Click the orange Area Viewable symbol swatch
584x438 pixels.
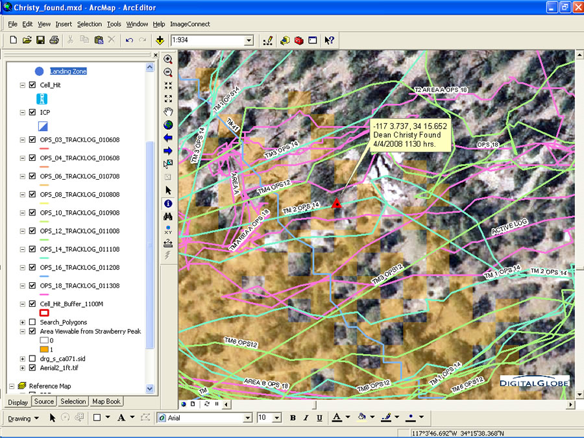click(45, 350)
